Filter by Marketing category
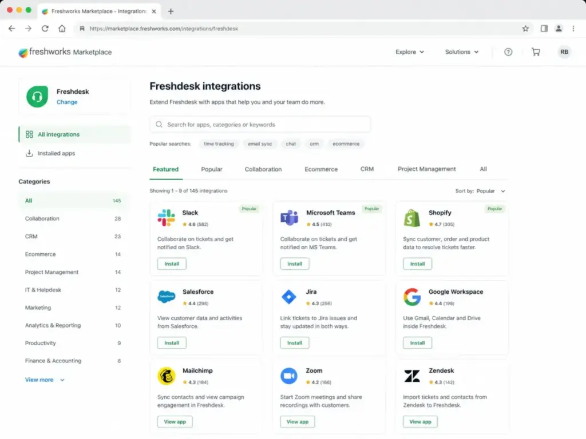 pos(74,308)
